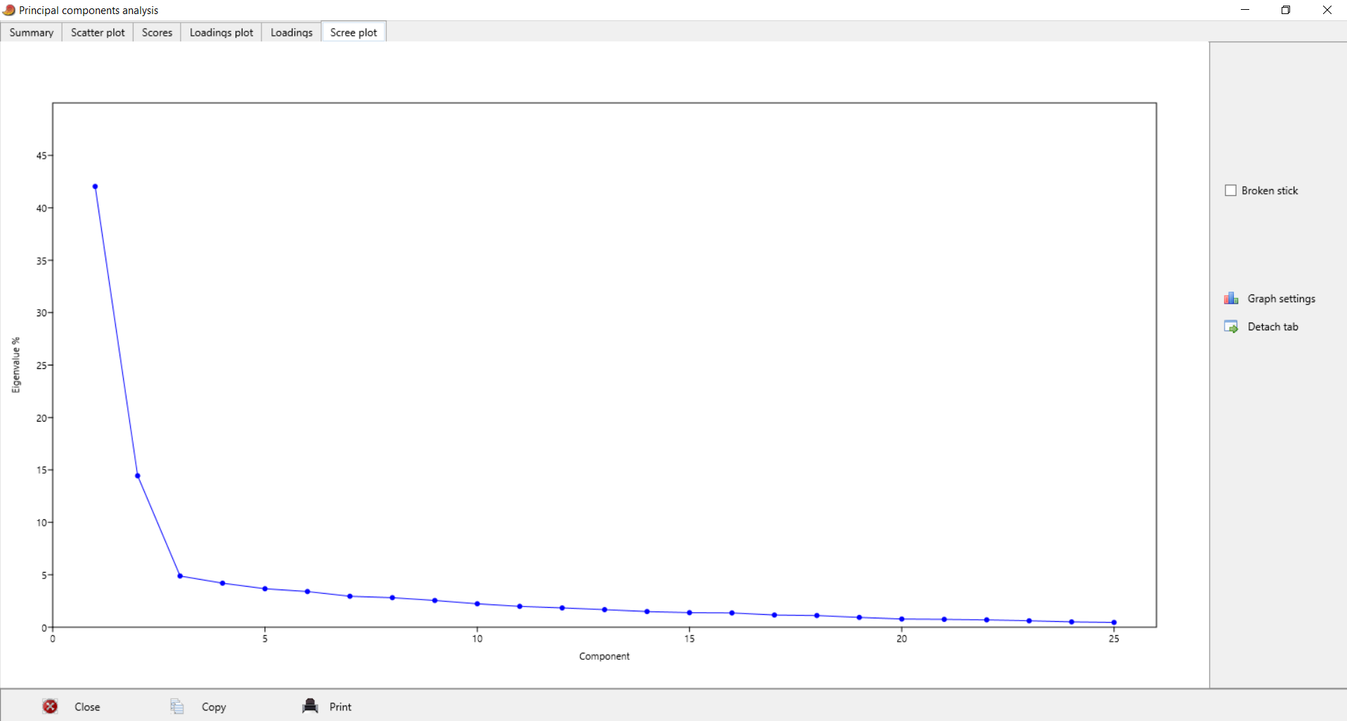Screen dimensions: 1347x721
Task: Select the Scree plot tab
Action: pos(353,32)
